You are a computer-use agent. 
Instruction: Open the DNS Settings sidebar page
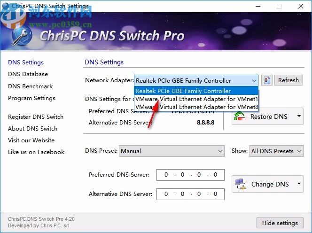click(26, 62)
